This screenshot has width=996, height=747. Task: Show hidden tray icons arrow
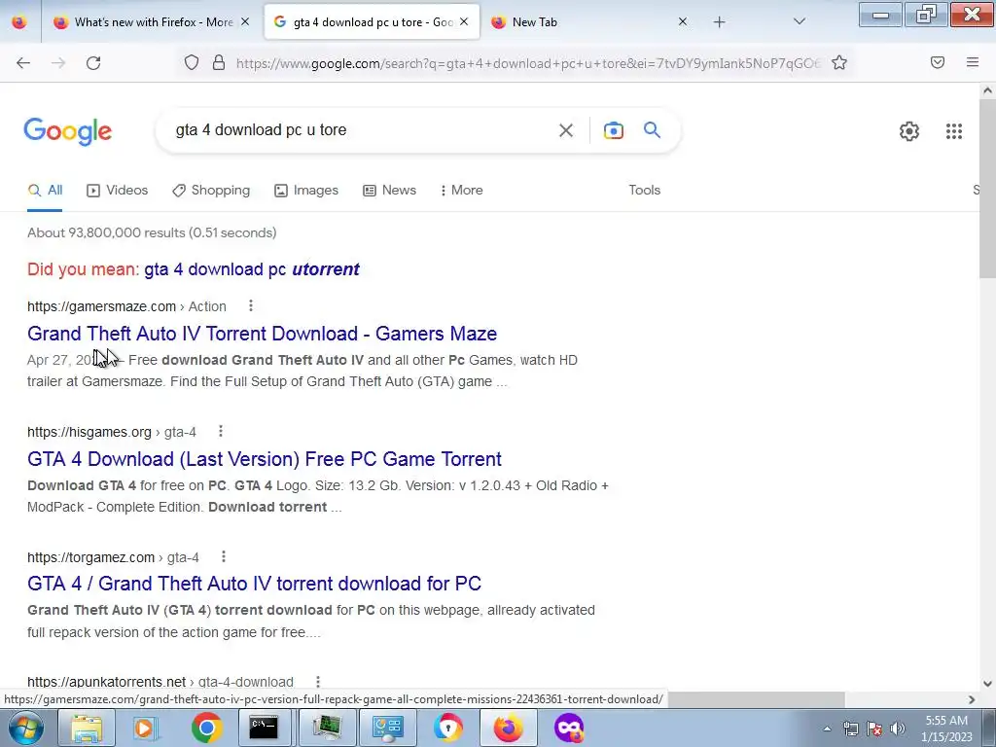[827, 729]
